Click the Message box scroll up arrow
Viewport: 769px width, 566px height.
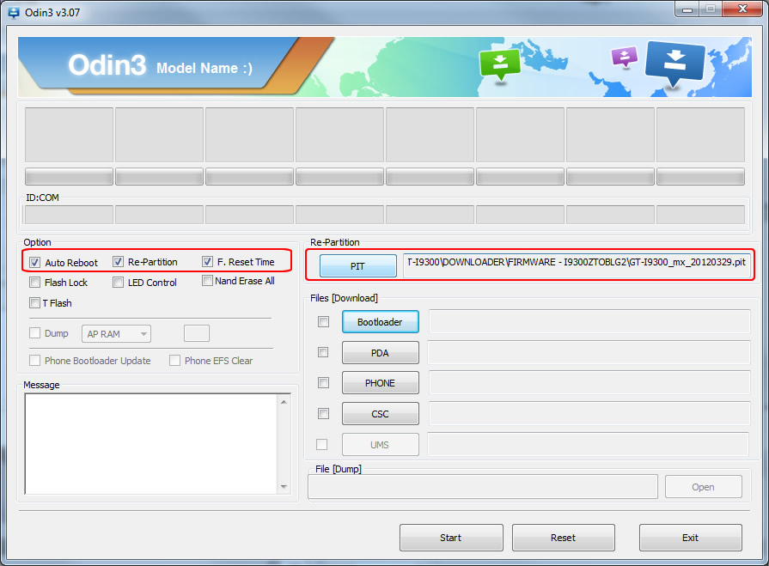[x=284, y=402]
